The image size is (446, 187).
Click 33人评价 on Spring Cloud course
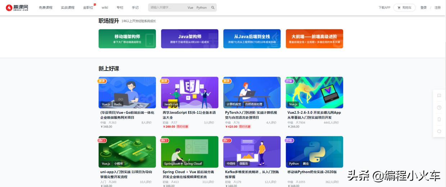coord(208,182)
